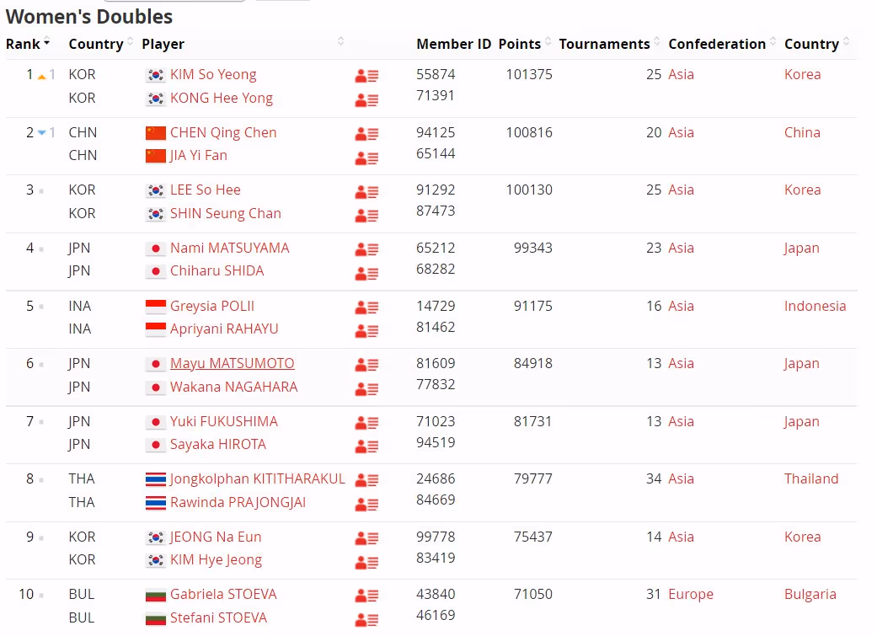Click South Korea flag beside LEE So Hee
The image size is (877, 636).
156,190
